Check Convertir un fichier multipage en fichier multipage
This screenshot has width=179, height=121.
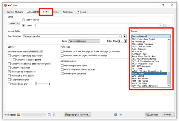point(62,52)
